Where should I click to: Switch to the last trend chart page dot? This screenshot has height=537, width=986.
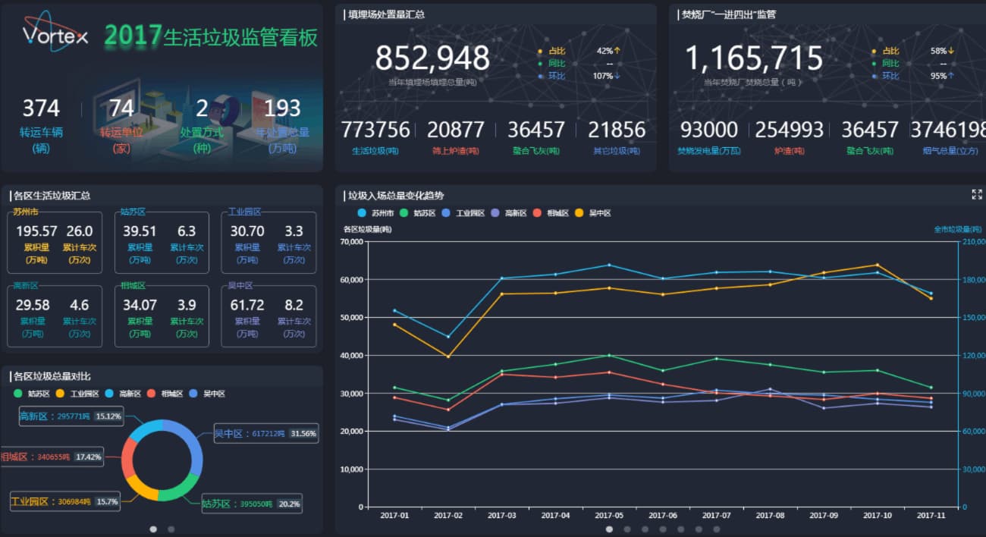pyautogui.click(x=717, y=529)
